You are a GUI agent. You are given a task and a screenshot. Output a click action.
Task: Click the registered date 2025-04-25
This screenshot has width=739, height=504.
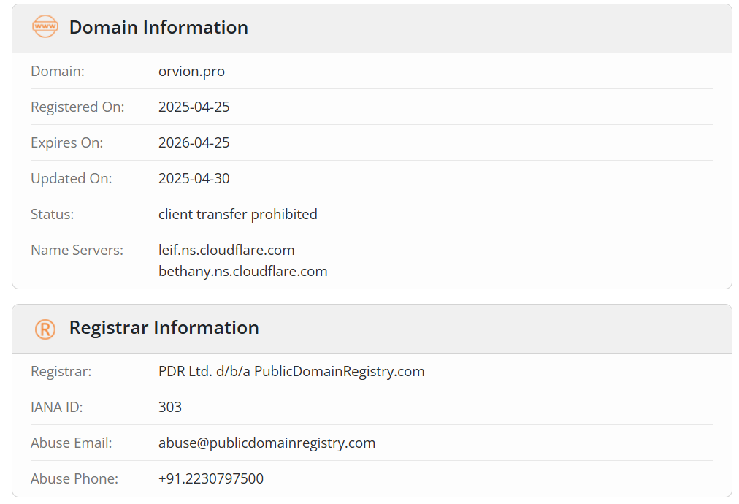[x=194, y=107]
